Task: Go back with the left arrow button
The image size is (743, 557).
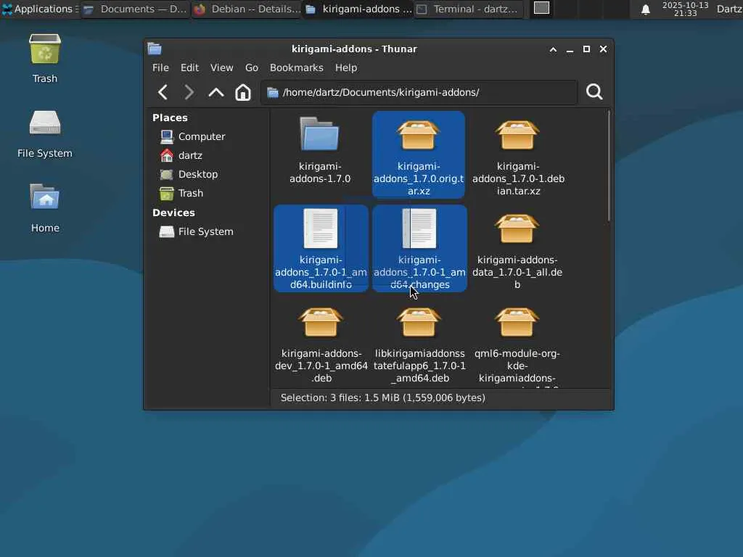Action: pyautogui.click(x=163, y=92)
